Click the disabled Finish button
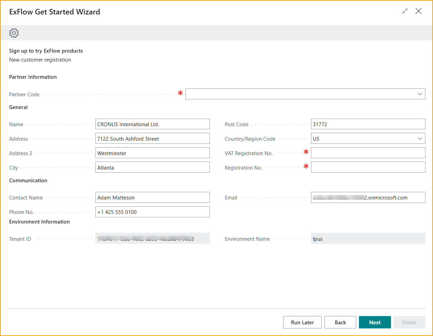The height and width of the screenshot is (336, 433). tap(410, 322)
